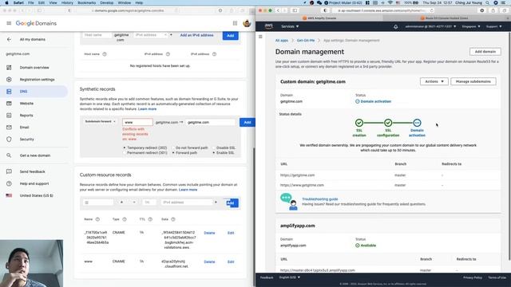The image size is (511, 287).
Task: Click the SSL creation status check icon
Action: click(359, 123)
